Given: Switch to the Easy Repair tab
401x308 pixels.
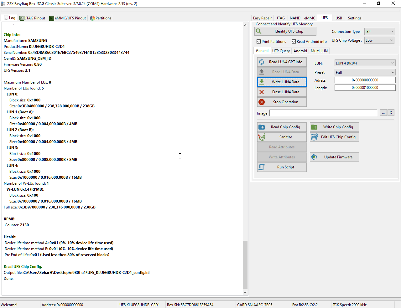Looking at the screenshot, I should (262, 18).
